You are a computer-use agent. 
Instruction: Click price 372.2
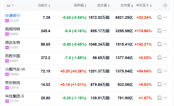click(x=46, y=58)
